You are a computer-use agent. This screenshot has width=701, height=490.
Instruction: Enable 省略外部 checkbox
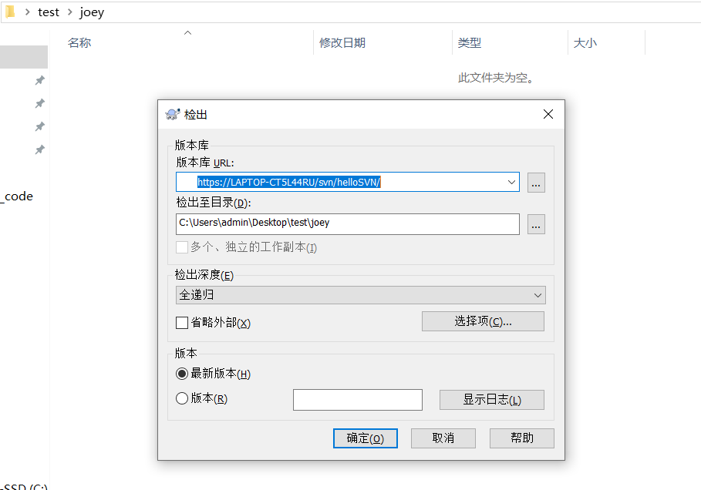[182, 323]
